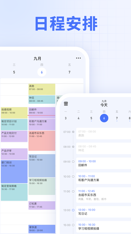Tap the 今天 title in list view
Screen dimensions: 131x234
[104, 105]
